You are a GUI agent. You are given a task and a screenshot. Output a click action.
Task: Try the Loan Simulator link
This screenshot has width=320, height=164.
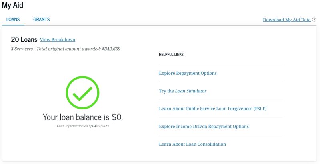pyautogui.click(x=183, y=91)
